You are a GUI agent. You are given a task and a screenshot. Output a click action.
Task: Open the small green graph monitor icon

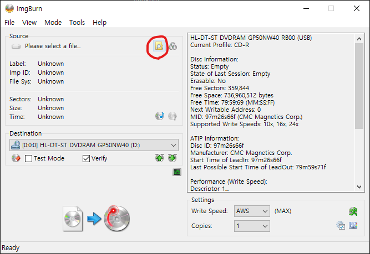(177, 173)
